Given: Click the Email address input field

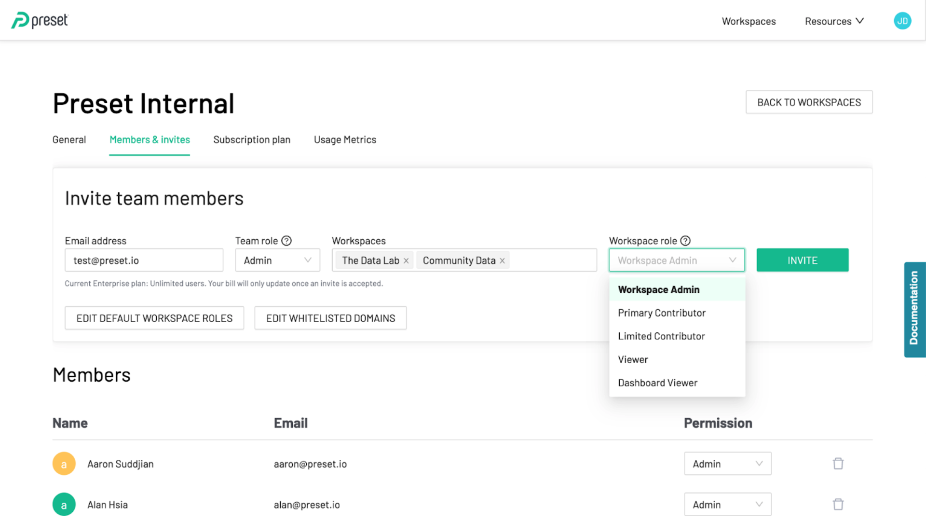Looking at the screenshot, I should 144,260.
